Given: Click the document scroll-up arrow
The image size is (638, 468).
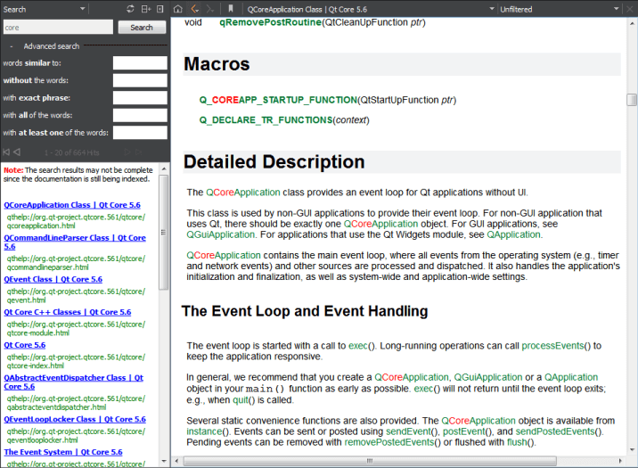Looking at the screenshot, I should (632, 23).
